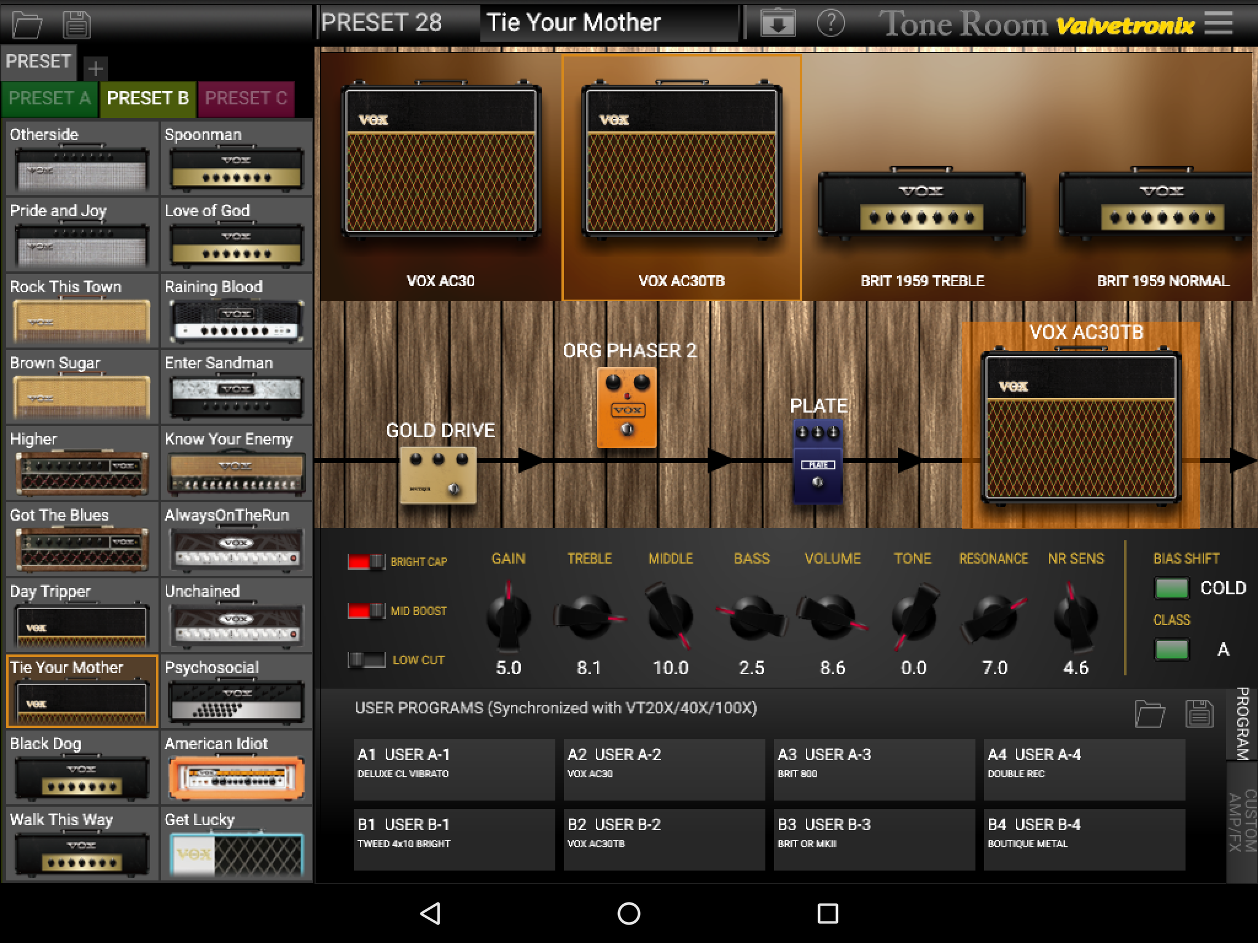Select the Gold Drive pedal
Screen dimensions: 1258x943
(438, 476)
